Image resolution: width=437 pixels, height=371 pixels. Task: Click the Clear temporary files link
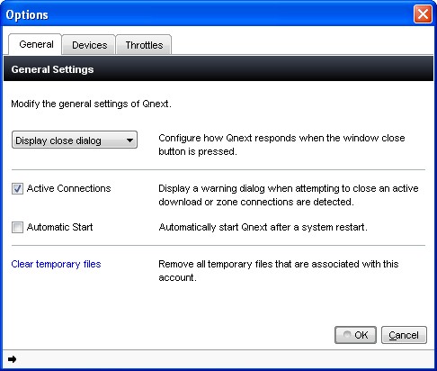56,264
